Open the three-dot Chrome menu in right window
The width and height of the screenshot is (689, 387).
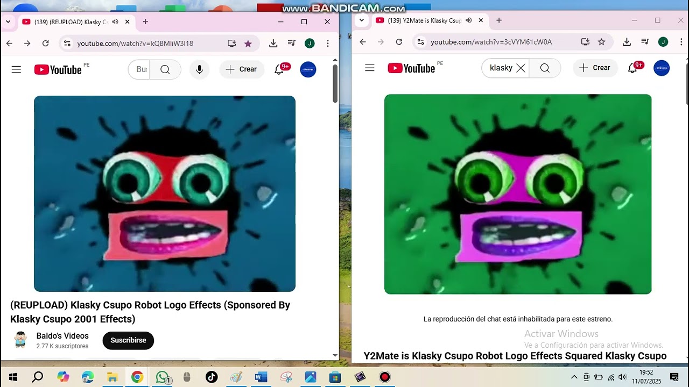pyautogui.click(x=680, y=42)
